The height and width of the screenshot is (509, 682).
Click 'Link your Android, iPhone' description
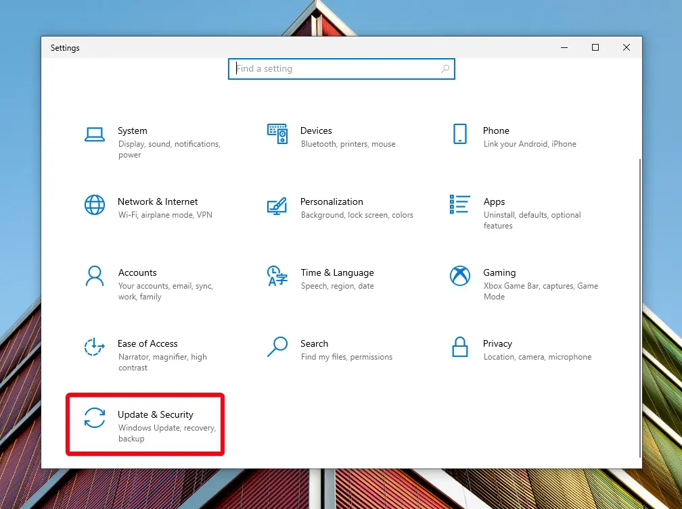point(530,144)
